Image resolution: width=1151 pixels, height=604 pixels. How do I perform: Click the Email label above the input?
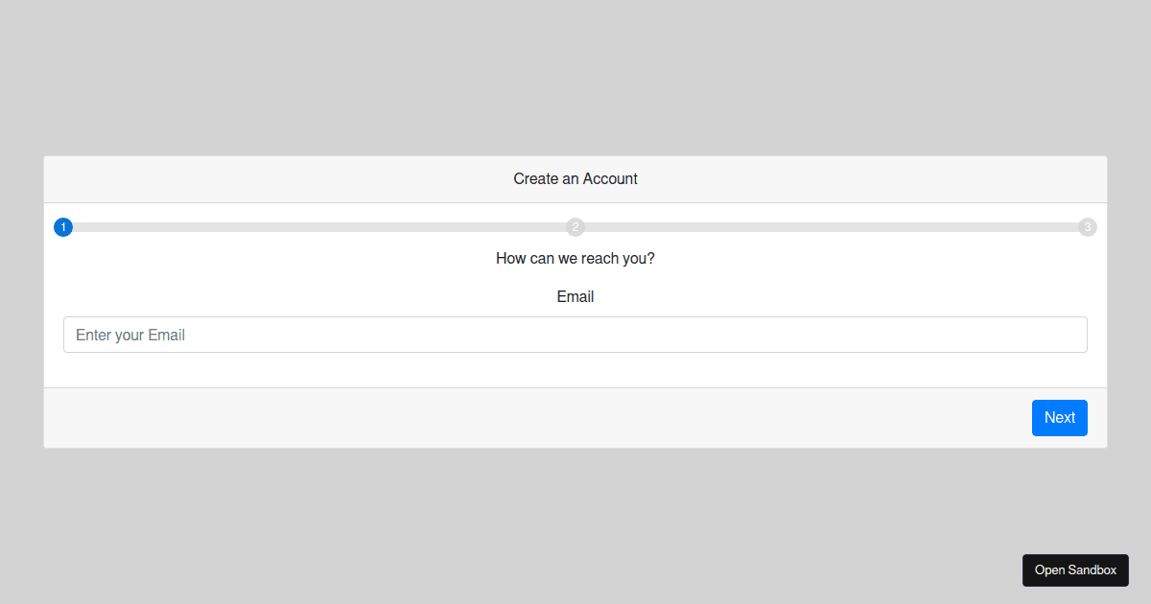tap(575, 297)
